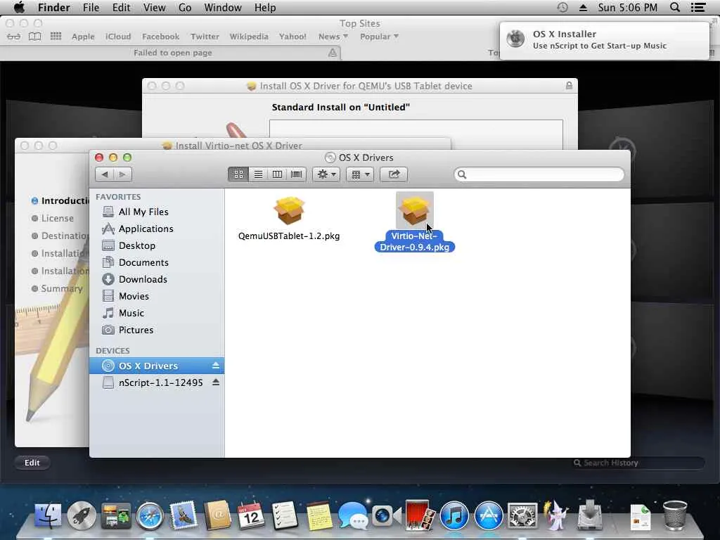Go forward in the Finder window
The height and width of the screenshot is (540, 720).
[122, 174]
